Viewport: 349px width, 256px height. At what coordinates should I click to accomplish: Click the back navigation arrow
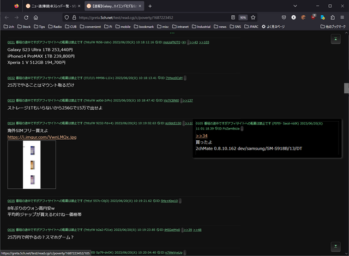7,17
